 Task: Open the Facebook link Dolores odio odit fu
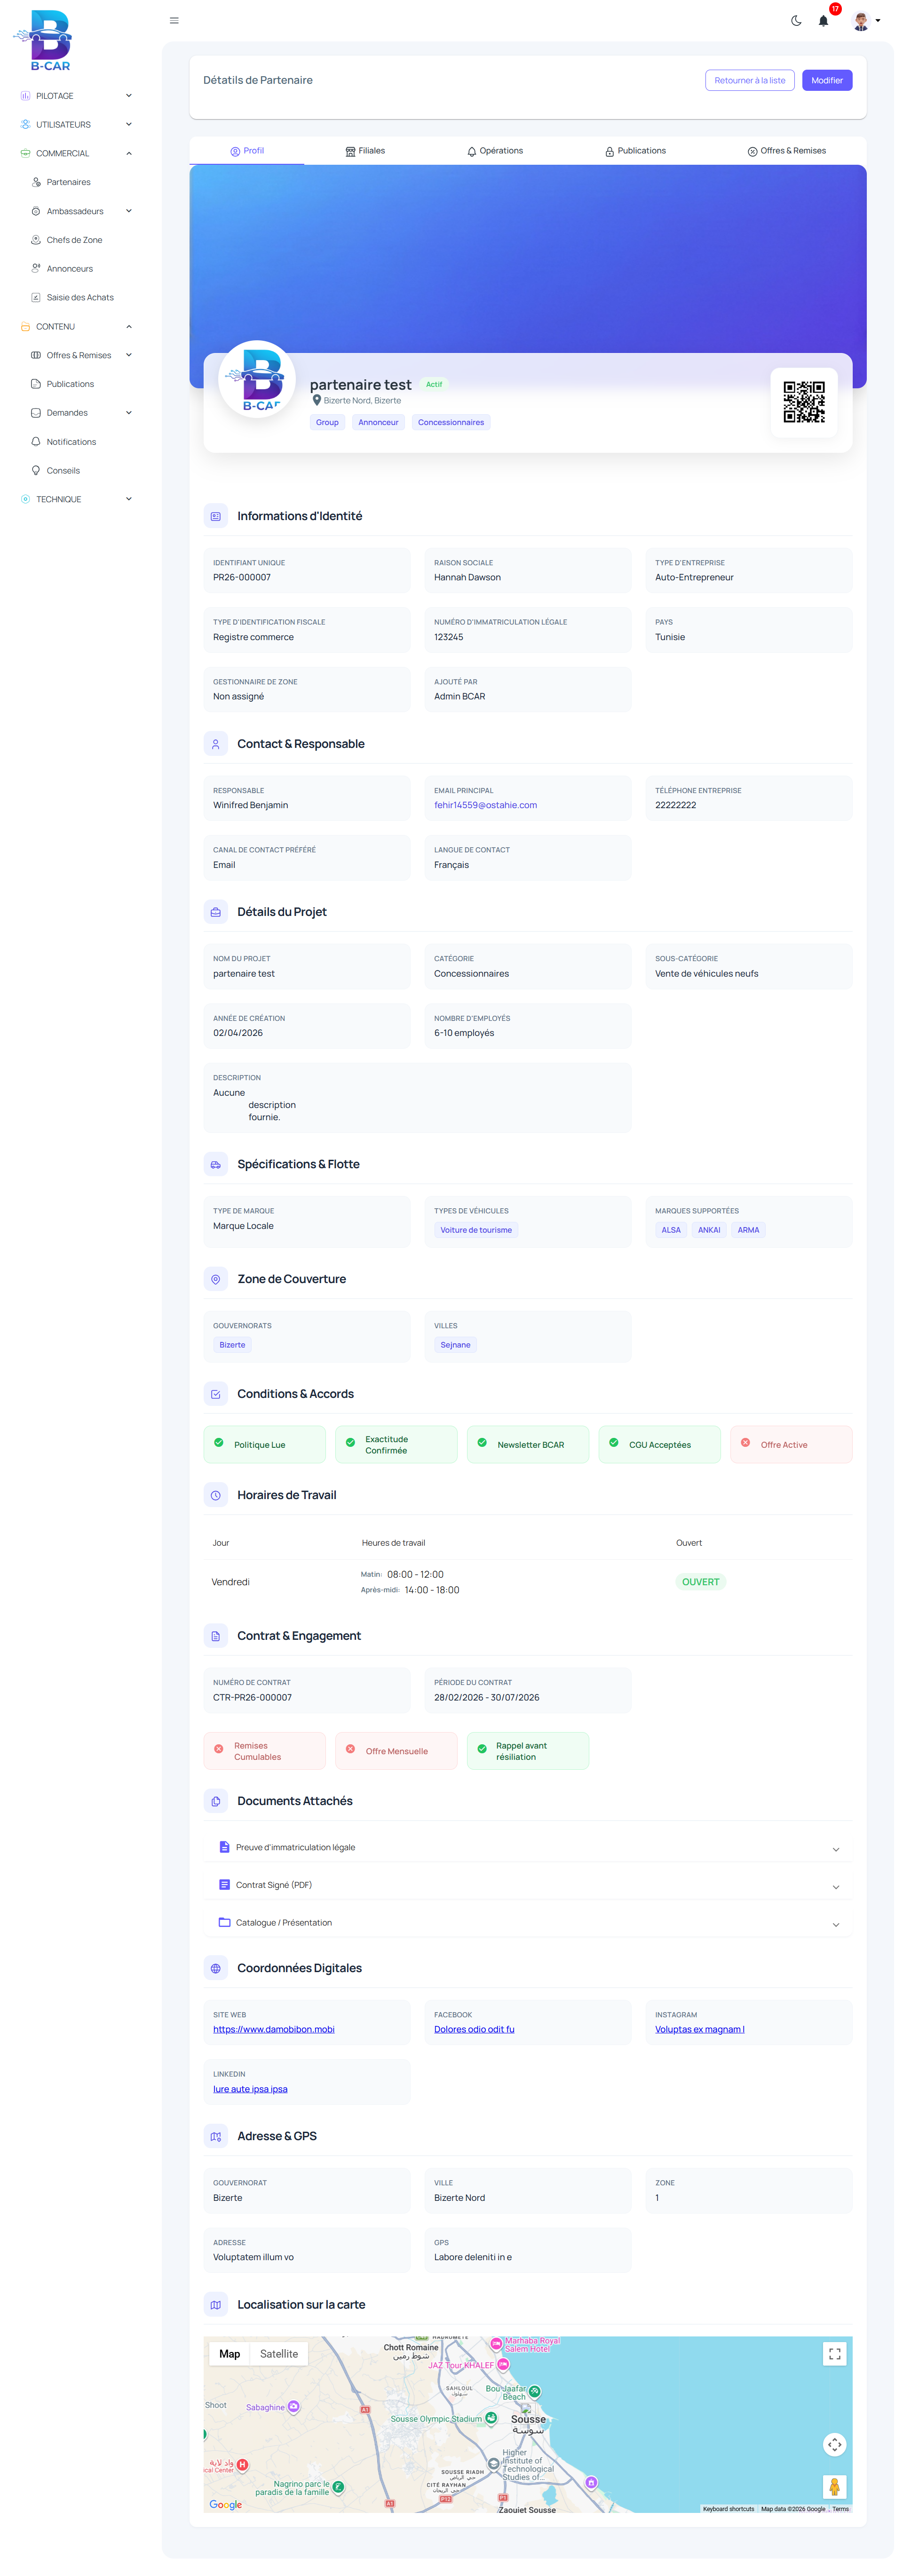475,2029
